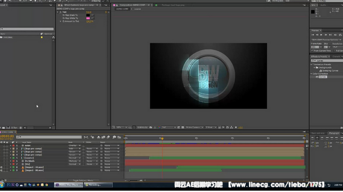Image resolution: width=343 pixels, height=192 pixels.
Task: Open blending mode dropdown for BG blinds layer
Action: 74,161
